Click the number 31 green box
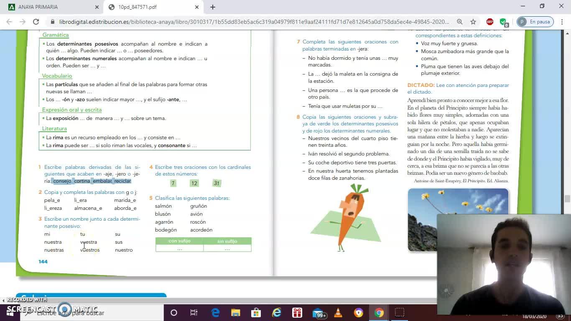571x321 pixels. (217, 183)
